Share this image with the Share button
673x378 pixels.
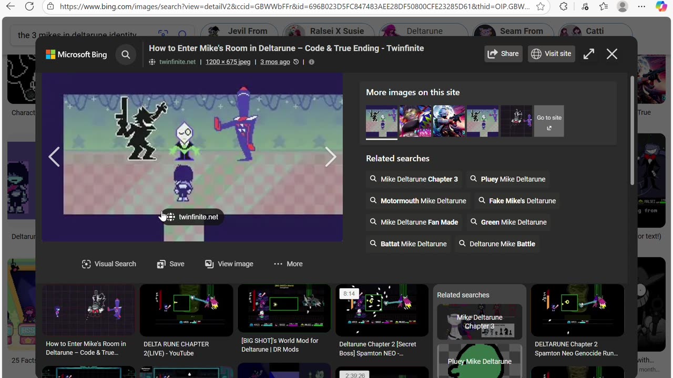[x=503, y=54]
